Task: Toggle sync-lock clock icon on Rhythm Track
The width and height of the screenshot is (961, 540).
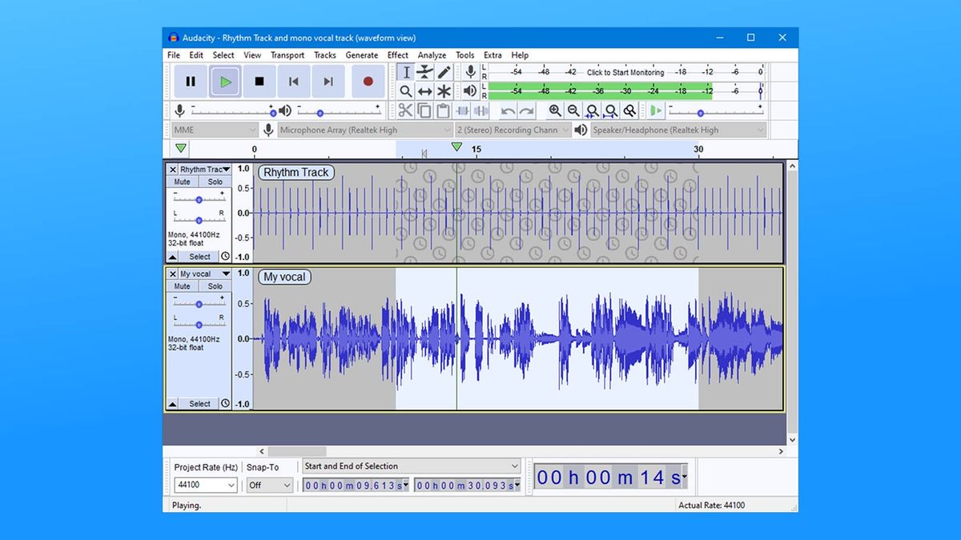Action: tap(225, 257)
